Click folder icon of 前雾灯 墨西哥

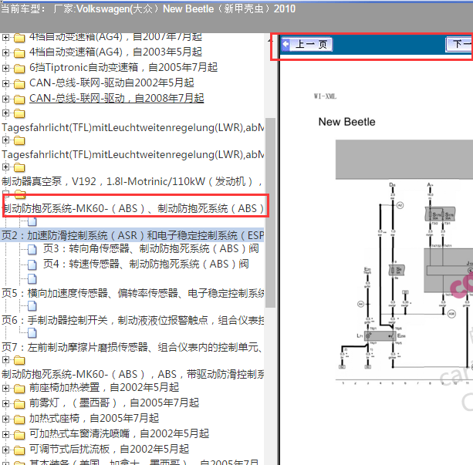pyautogui.click(x=19, y=404)
